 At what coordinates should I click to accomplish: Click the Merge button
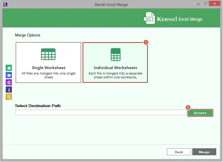[204, 152]
